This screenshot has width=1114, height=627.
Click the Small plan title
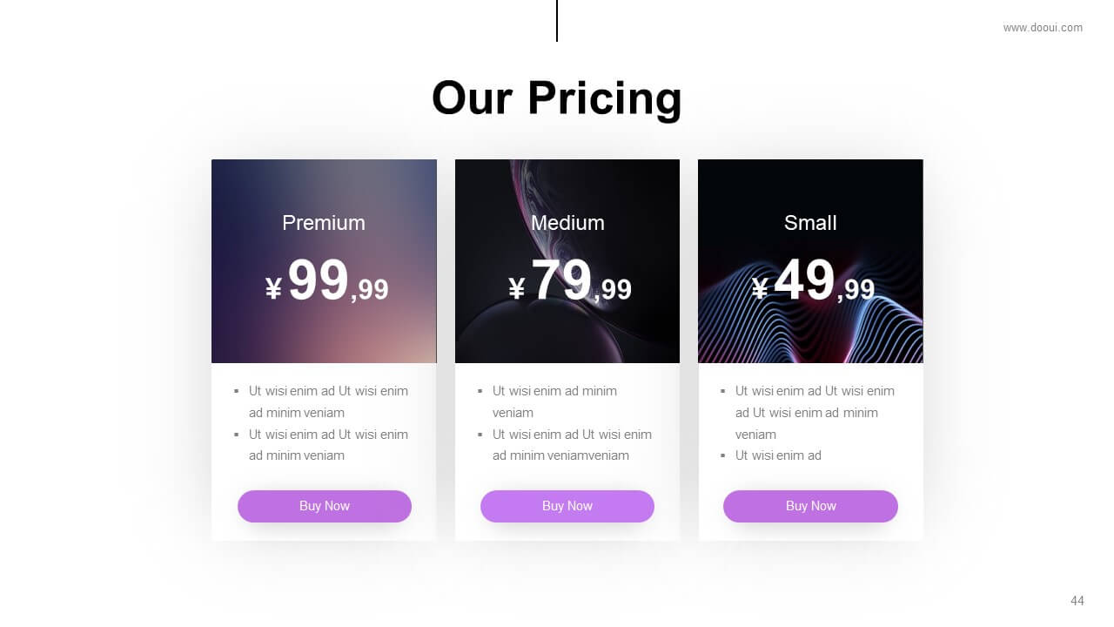pyautogui.click(x=810, y=223)
